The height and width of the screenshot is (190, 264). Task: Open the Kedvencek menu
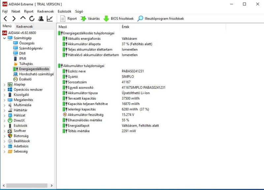coord(46,12)
